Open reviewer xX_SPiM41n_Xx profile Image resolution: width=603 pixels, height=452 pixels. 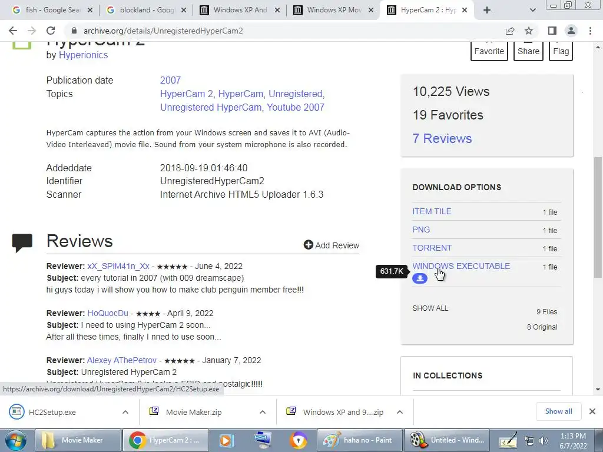pyautogui.click(x=118, y=266)
